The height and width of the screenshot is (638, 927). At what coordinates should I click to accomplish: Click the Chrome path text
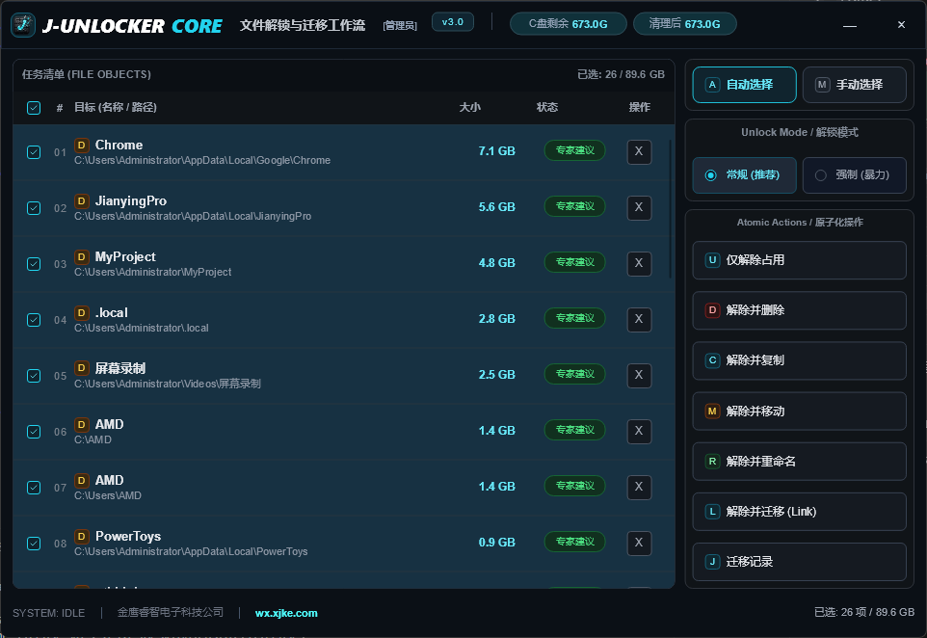(202, 160)
